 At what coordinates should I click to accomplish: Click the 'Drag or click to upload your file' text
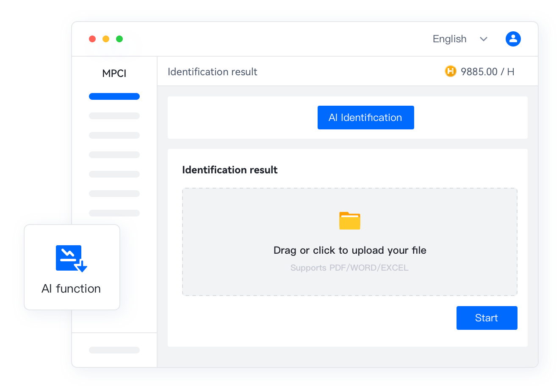click(x=350, y=250)
